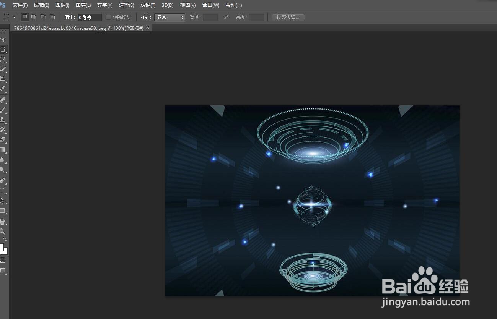The width and height of the screenshot is (497, 319).
Task: Click the sci-fi image on the canvas
Action: [312, 201]
